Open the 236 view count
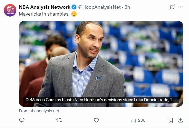 tap(142, 120)
